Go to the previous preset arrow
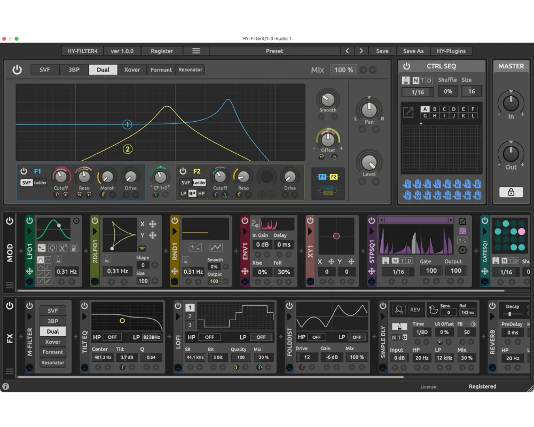534x427 pixels. [347, 51]
